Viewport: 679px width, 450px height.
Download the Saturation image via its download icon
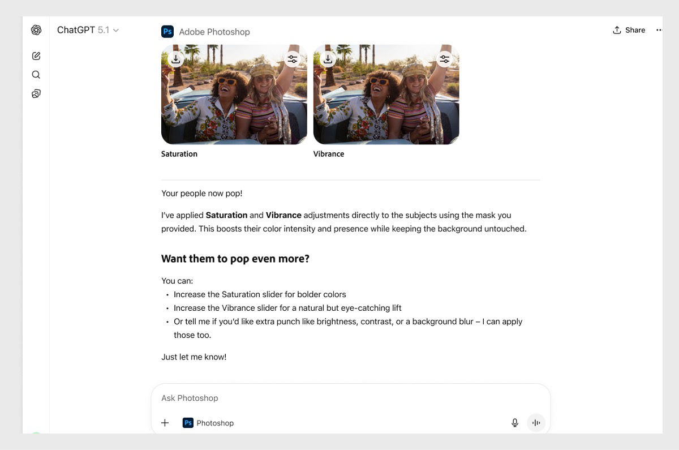[175, 58]
